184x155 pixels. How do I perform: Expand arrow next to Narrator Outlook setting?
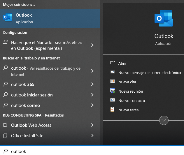tap(92, 45)
